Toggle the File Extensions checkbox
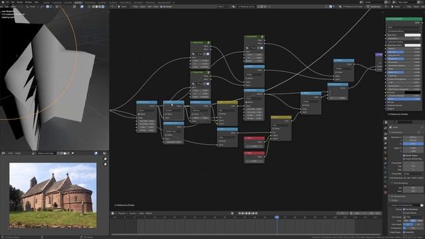The height and width of the screenshot is (239, 425). click(x=404, y=209)
